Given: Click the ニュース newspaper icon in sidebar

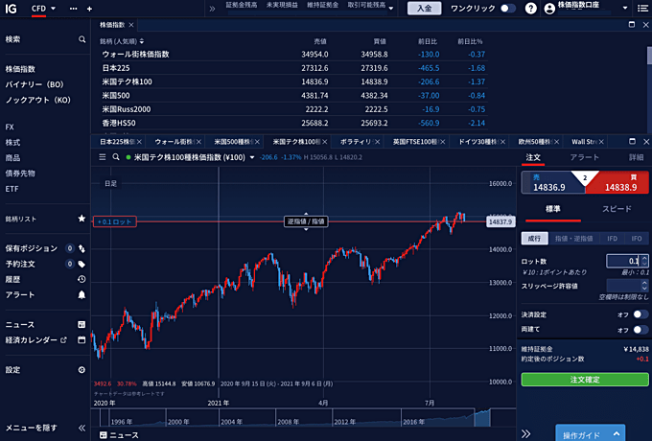Looking at the screenshot, I should pos(81,325).
